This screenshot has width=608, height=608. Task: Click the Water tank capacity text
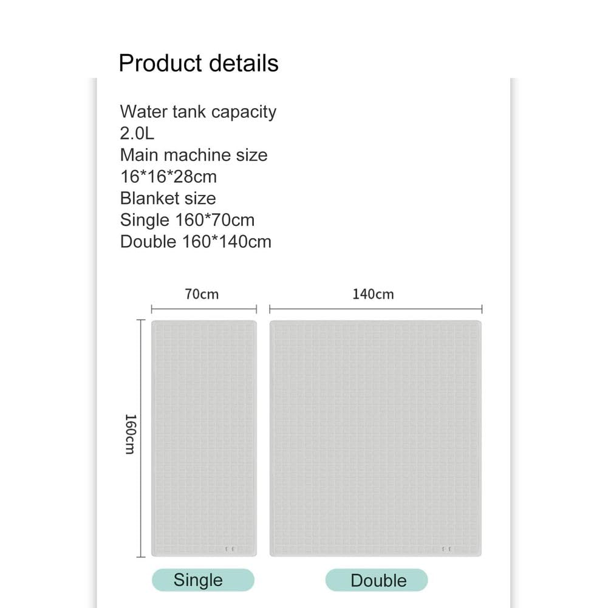click(x=198, y=112)
